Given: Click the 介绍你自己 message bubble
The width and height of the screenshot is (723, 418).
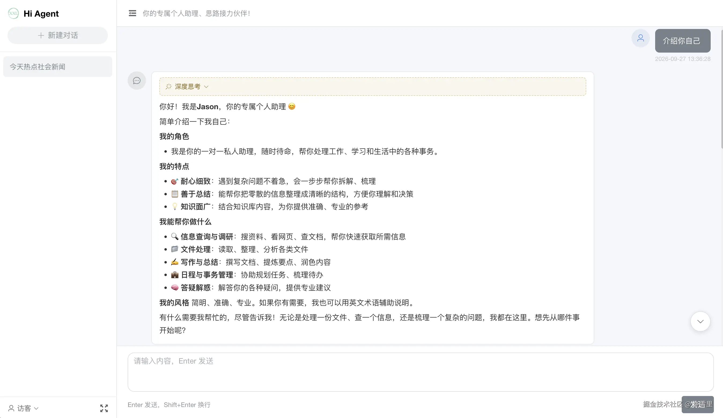Looking at the screenshot, I should click(x=683, y=41).
